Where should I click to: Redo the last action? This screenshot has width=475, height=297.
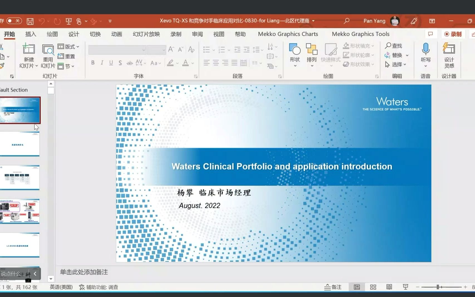[x=57, y=21]
